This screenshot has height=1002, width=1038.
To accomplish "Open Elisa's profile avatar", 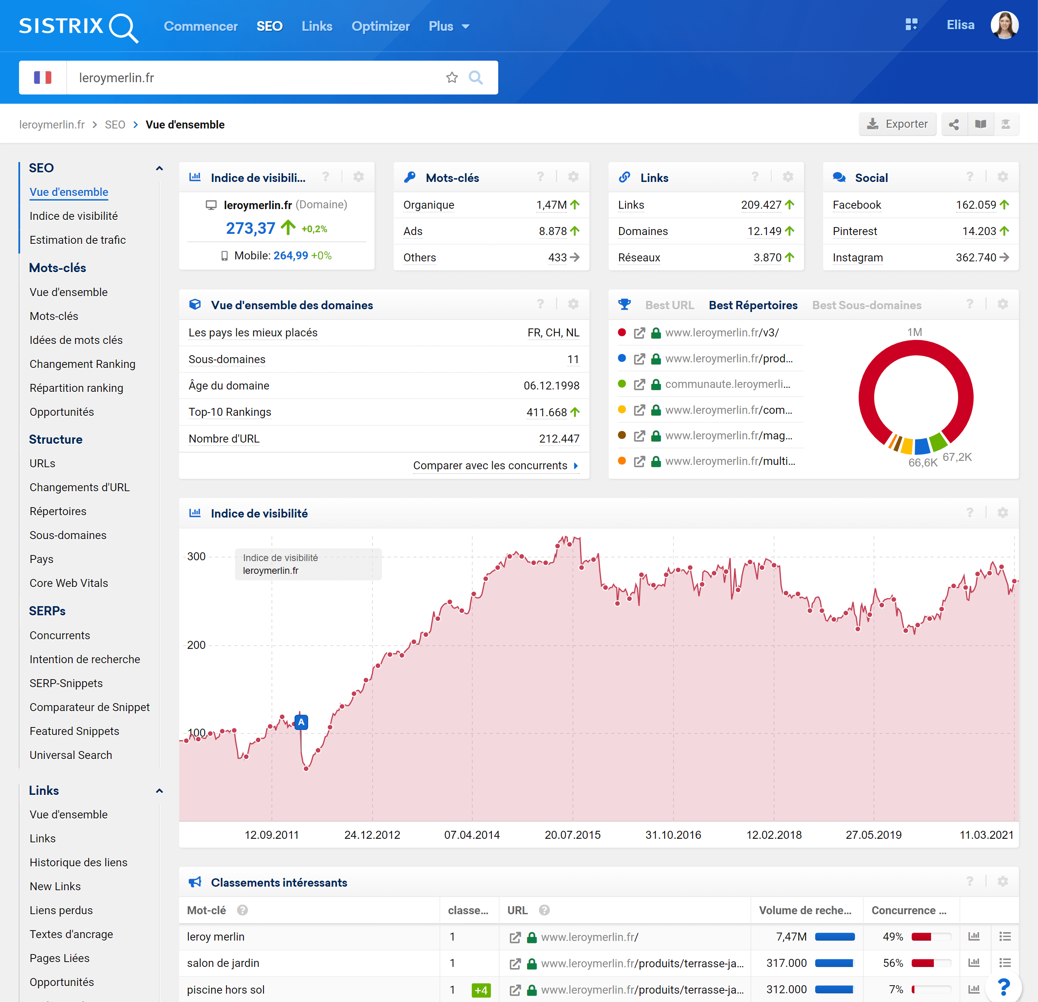I will point(1004,25).
